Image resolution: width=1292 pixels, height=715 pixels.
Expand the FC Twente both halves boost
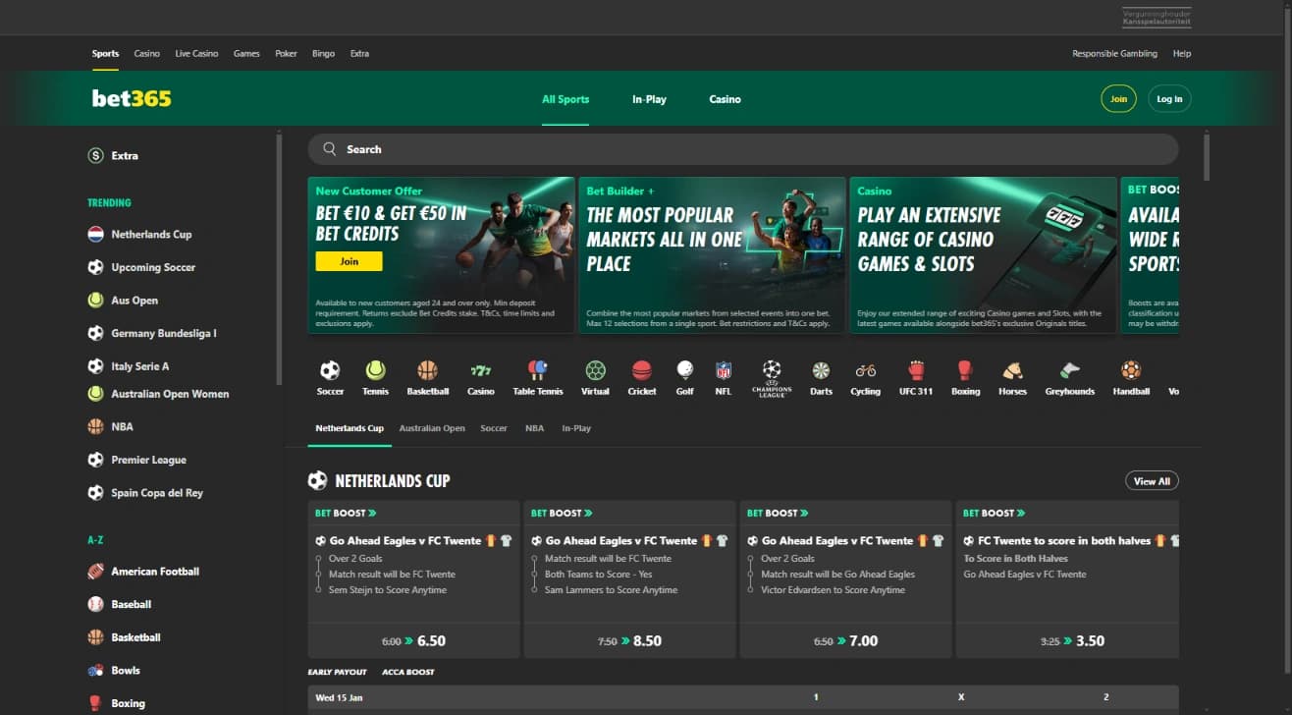[x=994, y=512]
